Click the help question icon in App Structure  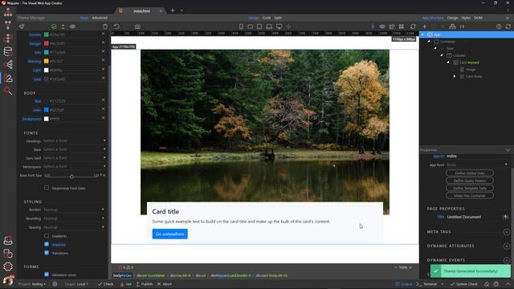499,26
